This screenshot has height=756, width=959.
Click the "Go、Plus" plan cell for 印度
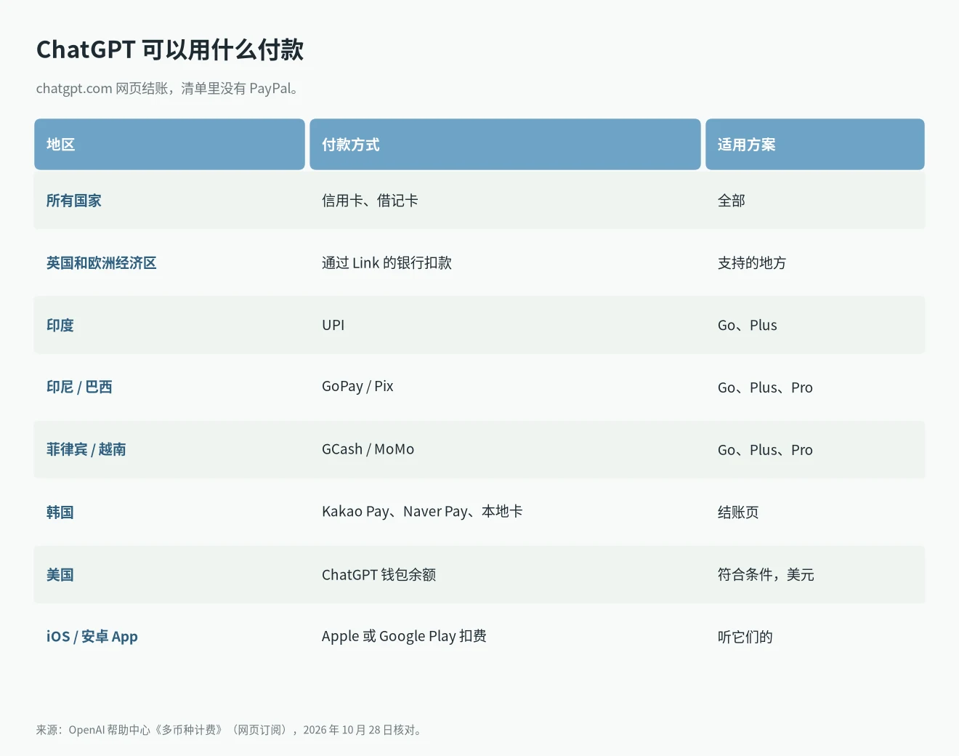coord(748,326)
